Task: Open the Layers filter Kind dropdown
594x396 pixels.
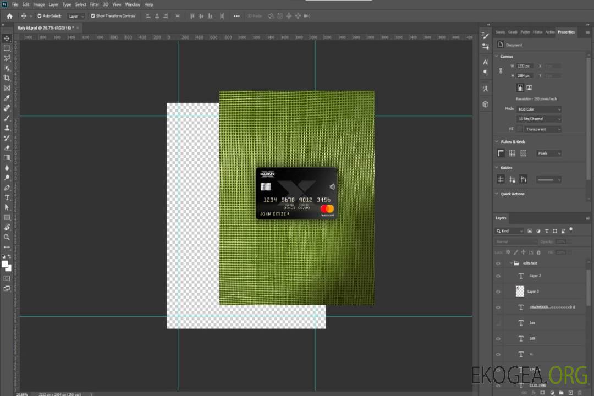Action: coord(509,231)
